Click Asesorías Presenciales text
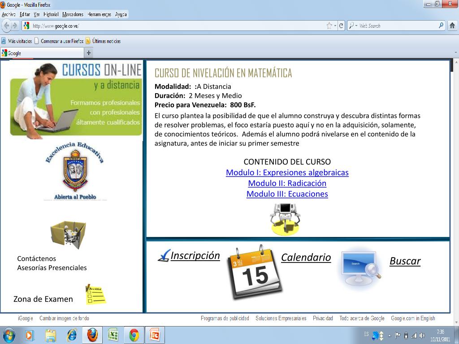Screen dimensions: 459x344 [x=52, y=268]
